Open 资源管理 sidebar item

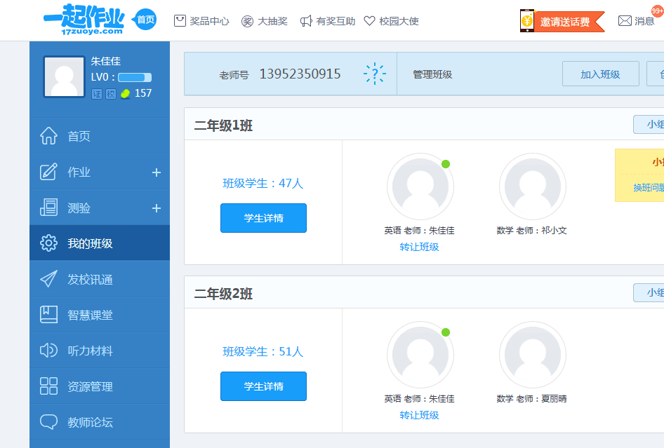[x=100, y=386]
